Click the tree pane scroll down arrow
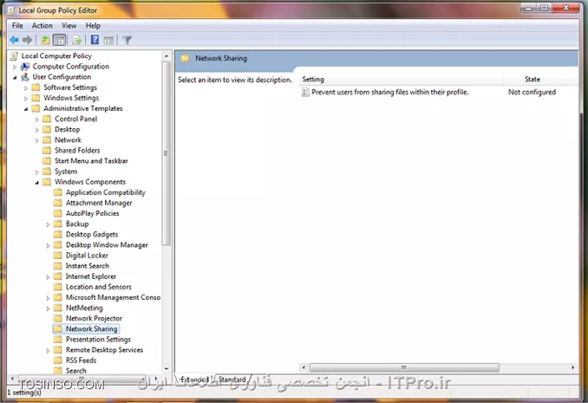Screen dimensions: 588x403 (x=167, y=369)
